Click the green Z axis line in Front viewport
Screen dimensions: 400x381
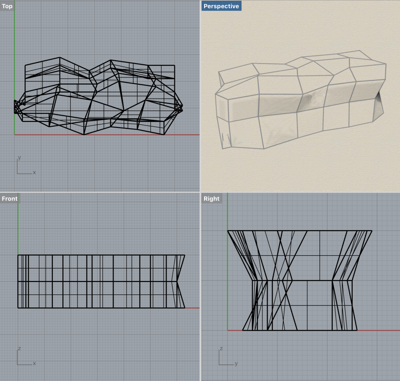pyautogui.click(x=18, y=231)
